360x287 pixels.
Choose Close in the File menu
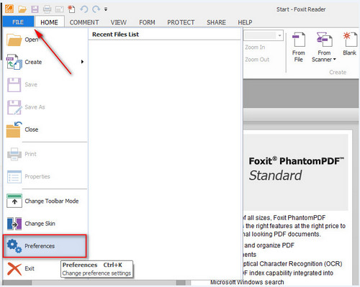click(45, 129)
